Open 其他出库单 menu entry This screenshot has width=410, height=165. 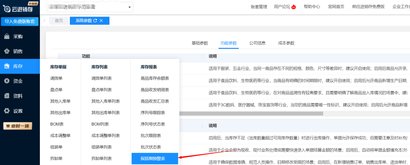point(60,113)
